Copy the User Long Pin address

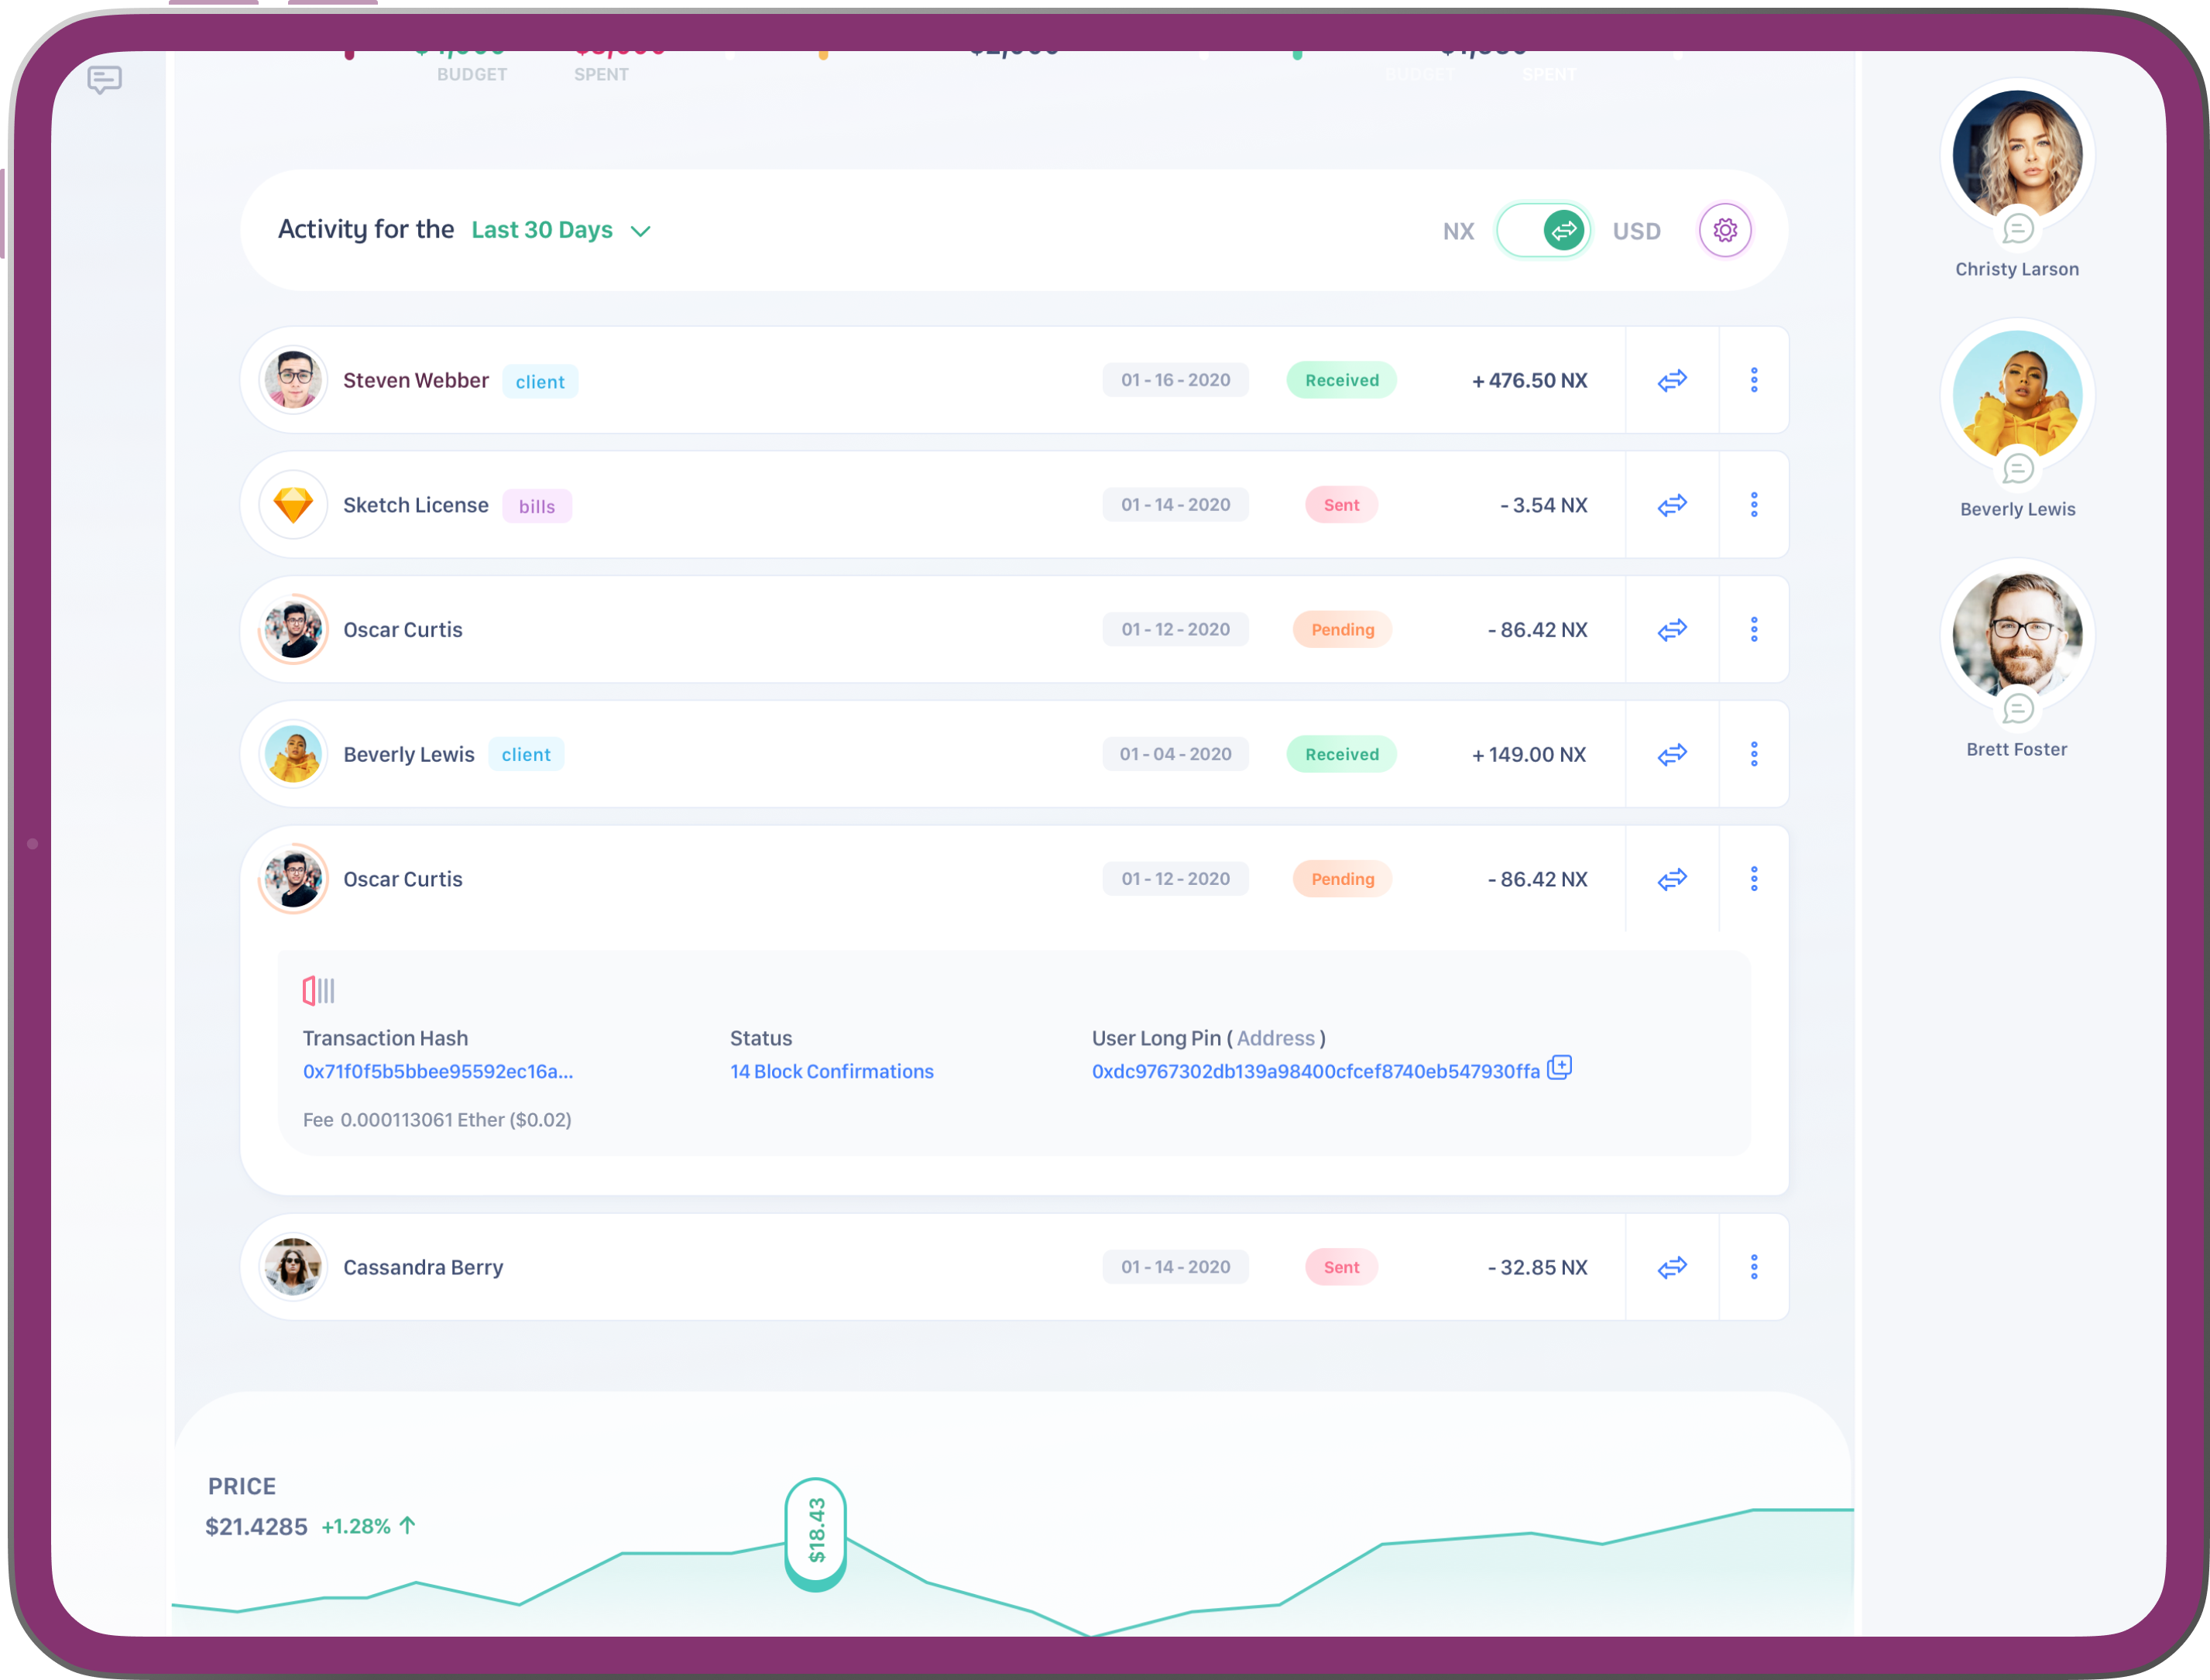(x=1559, y=1068)
